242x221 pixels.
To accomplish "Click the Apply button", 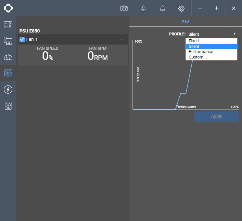I will tap(216, 116).
